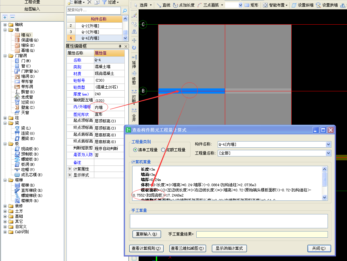Click the move tool in vertical toolbar
Viewport: 347px width, 261px height.
134,40
